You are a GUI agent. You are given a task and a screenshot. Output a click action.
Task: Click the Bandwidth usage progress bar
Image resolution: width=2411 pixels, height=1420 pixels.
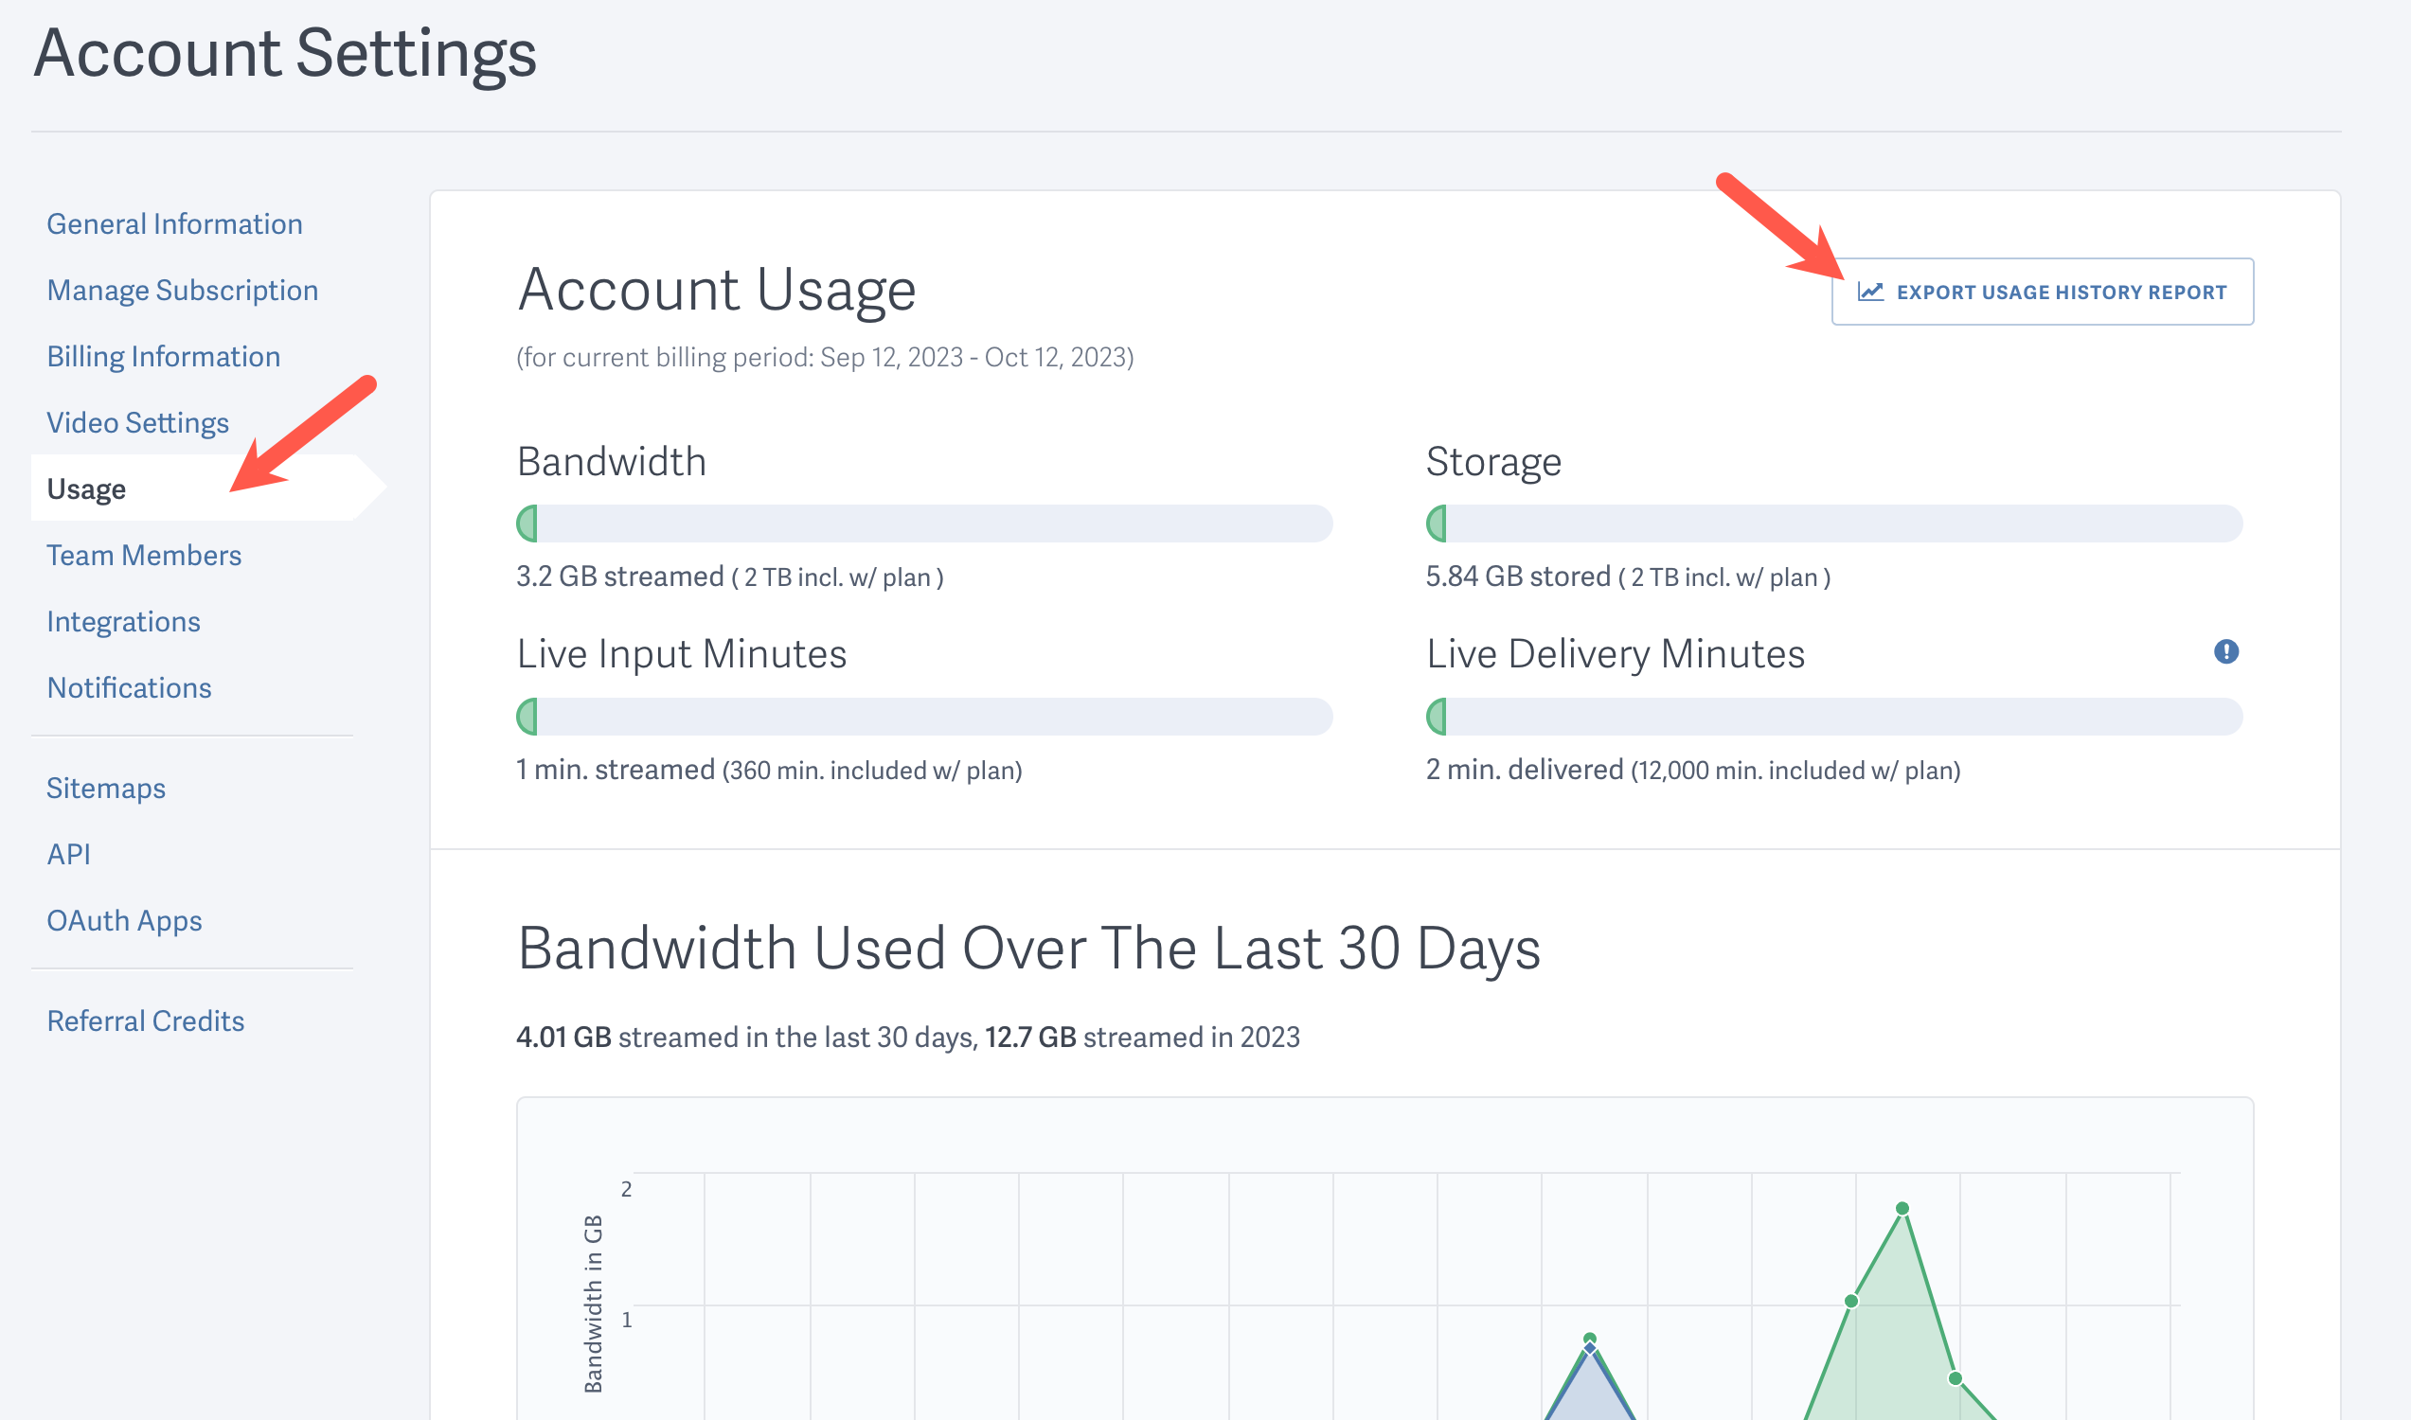923,524
